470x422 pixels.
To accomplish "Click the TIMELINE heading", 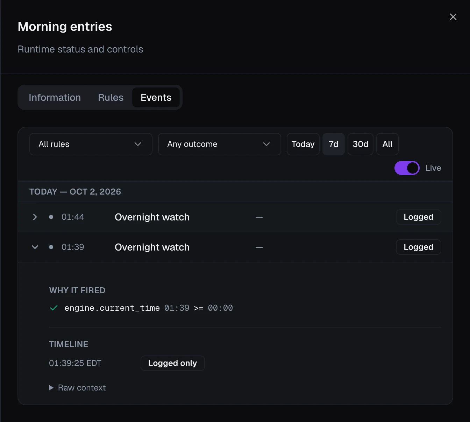I will [x=69, y=344].
